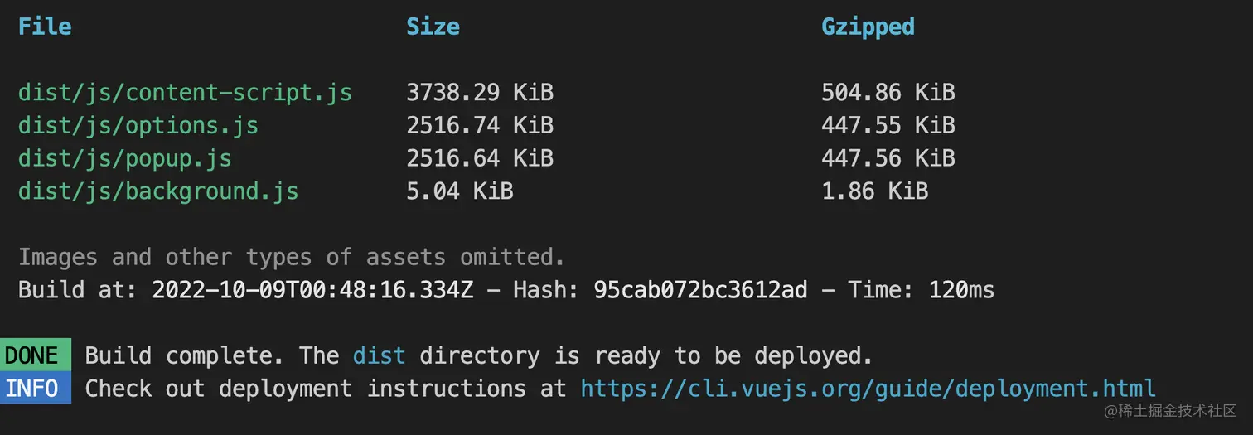Click the Images and other assets omitted line
The image size is (1253, 435).
(x=292, y=257)
